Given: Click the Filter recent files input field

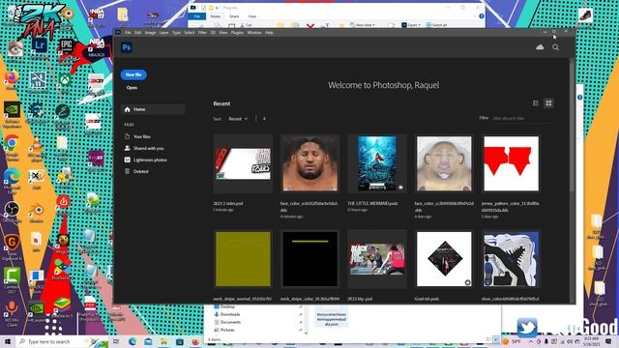Looking at the screenshot, I should [522, 118].
